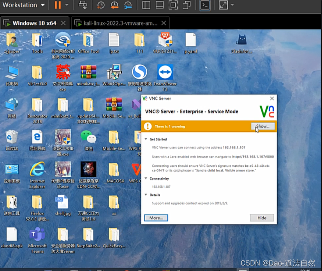
Task: Select the Firefox 52.0.2 folder icon
Action: click(x=37, y=208)
